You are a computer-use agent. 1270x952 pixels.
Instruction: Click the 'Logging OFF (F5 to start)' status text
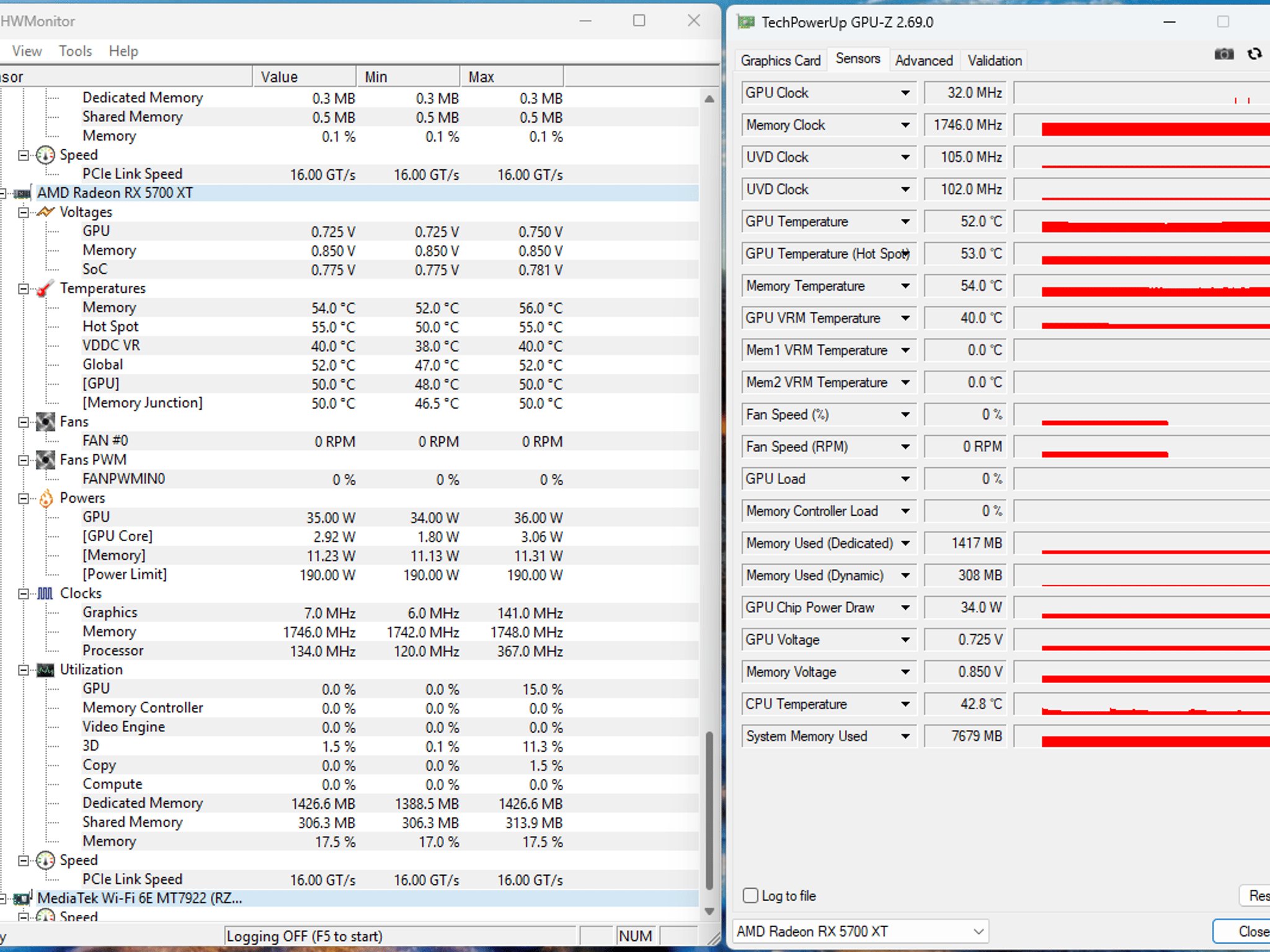pyautogui.click(x=304, y=936)
